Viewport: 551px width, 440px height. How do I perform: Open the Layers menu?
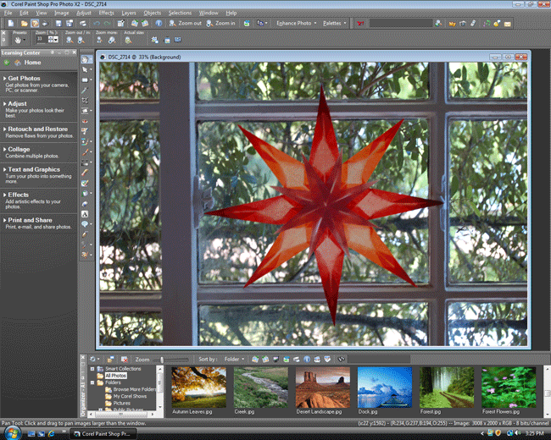[x=129, y=13]
